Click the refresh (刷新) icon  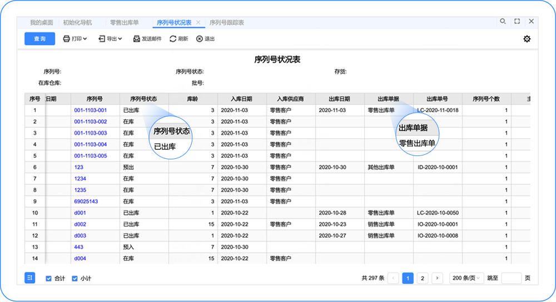(x=173, y=39)
